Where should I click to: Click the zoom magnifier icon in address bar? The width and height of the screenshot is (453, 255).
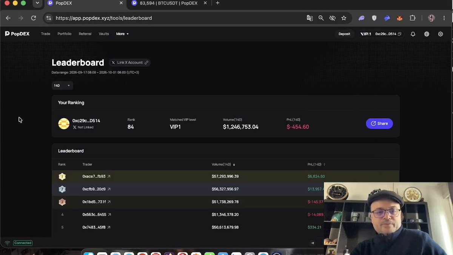coord(321,18)
